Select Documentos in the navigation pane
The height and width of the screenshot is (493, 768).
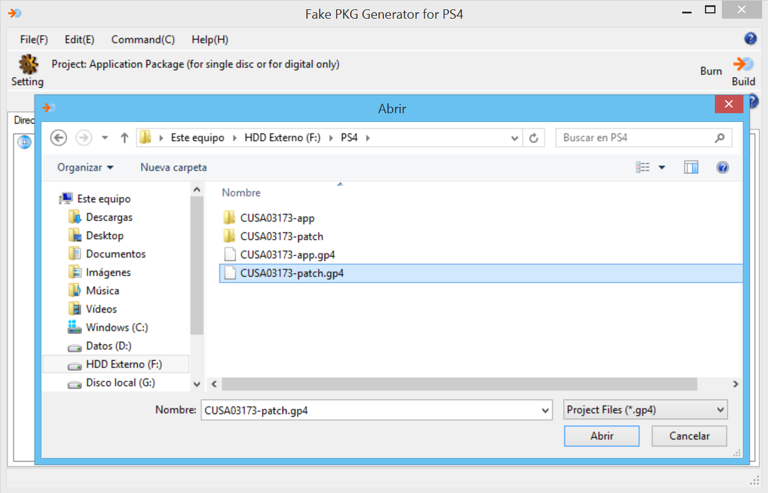pos(116,254)
